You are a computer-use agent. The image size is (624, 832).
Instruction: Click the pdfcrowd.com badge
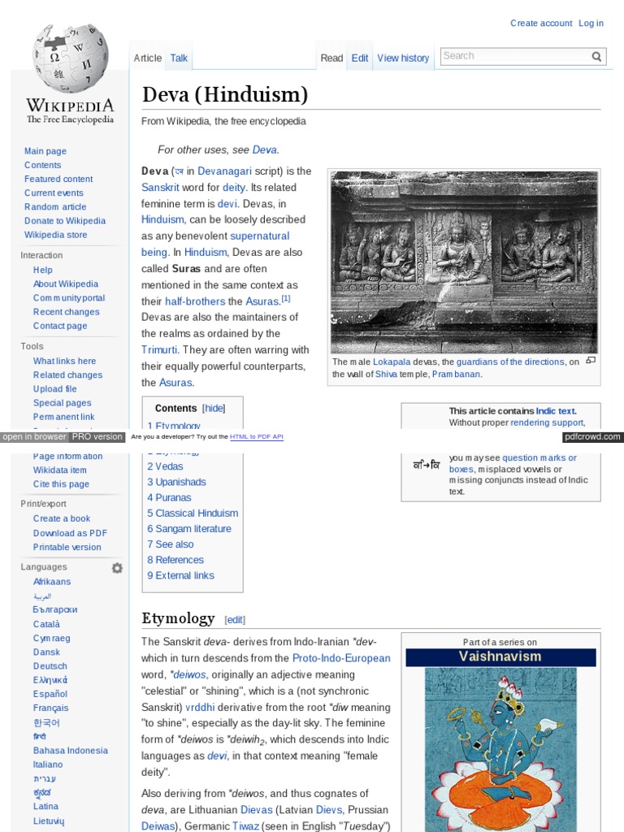click(592, 436)
